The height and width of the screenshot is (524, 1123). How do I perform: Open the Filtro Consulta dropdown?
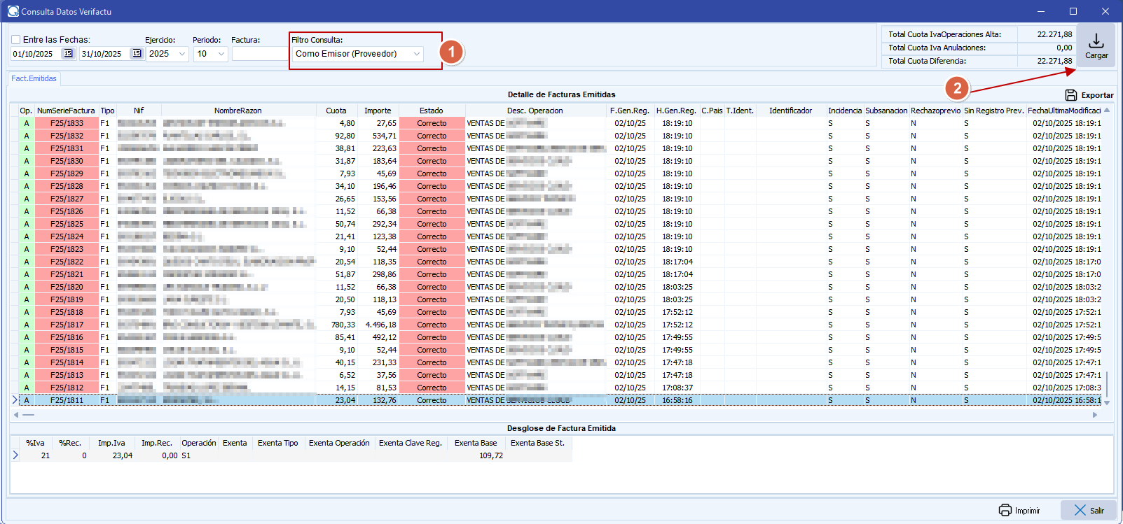click(417, 54)
